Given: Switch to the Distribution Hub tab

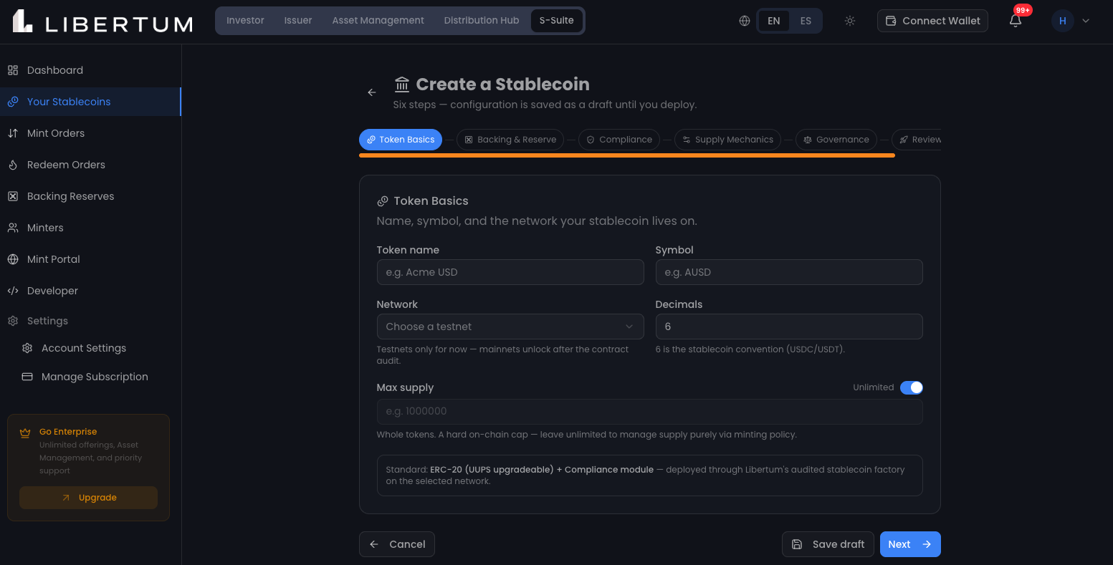Looking at the screenshot, I should [482, 21].
